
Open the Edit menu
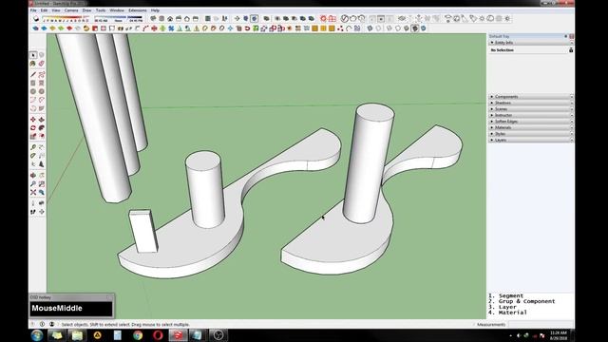click(x=45, y=10)
